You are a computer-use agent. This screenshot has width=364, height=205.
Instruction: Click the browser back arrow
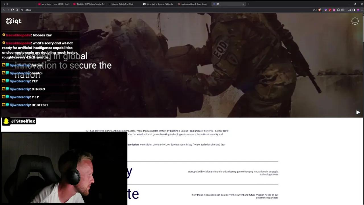4,10
